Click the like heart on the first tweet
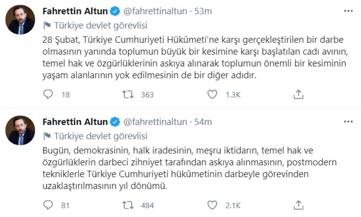This screenshot has width=361, height=217. 212,94
